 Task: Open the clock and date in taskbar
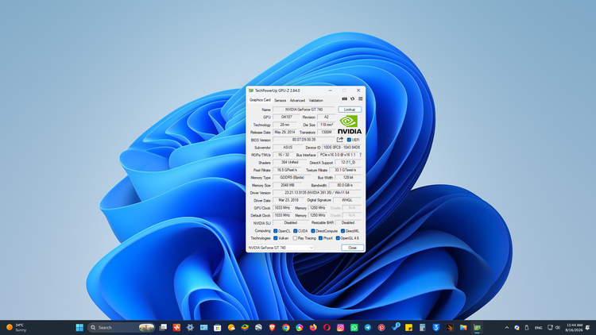[574, 327]
